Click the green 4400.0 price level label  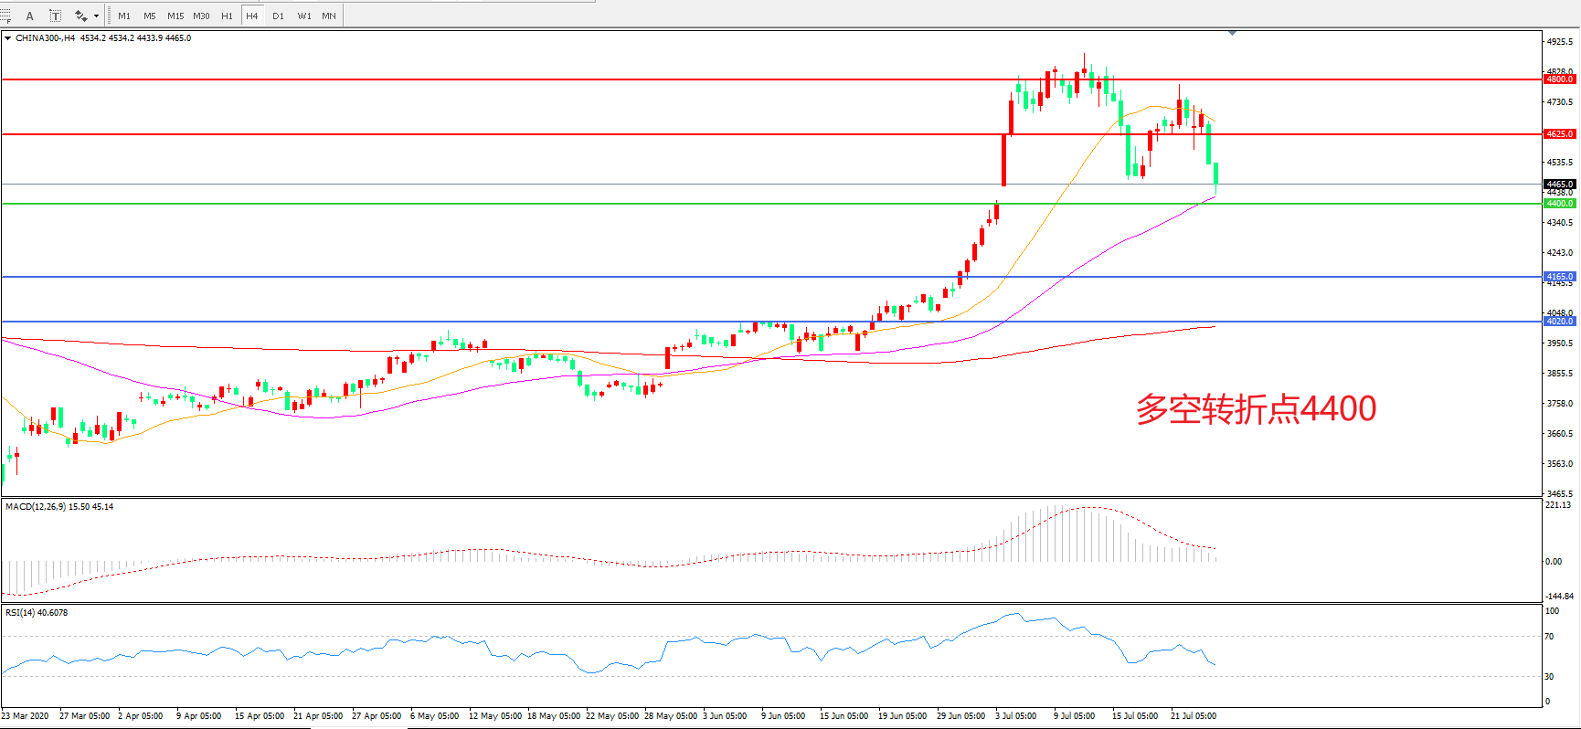click(1559, 204)
